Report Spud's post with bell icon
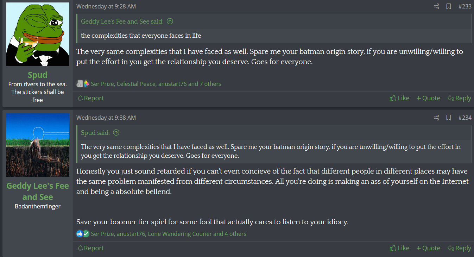This screenshot has height=257, width=474. pyautogui.click(x=91, y=98)
